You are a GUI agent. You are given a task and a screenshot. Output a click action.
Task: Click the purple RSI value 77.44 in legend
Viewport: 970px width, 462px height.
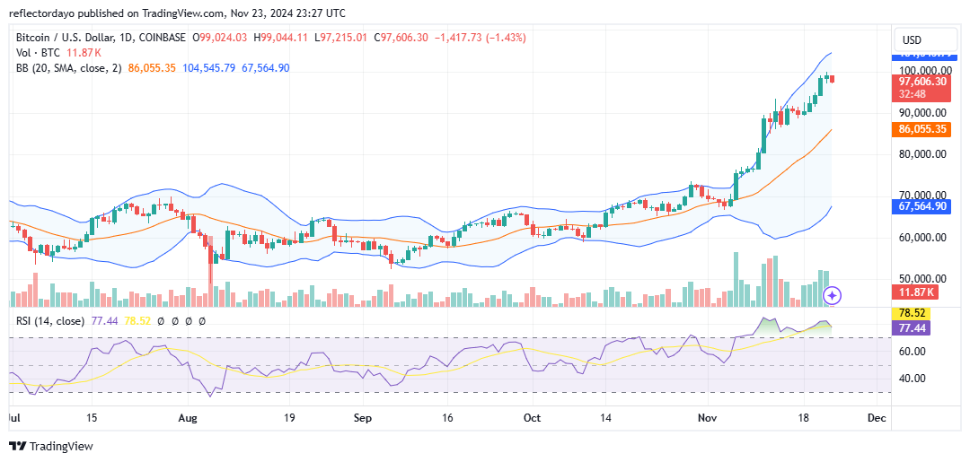(x=102, y=321)
